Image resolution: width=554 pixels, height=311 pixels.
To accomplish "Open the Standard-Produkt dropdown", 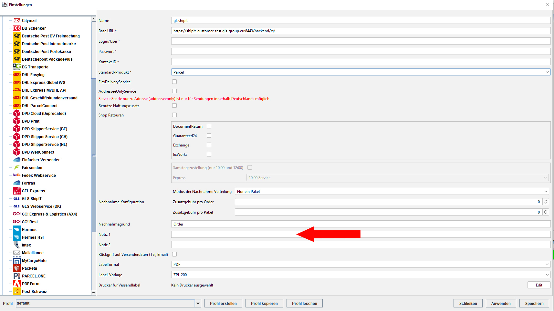I will tap(361, 72).
